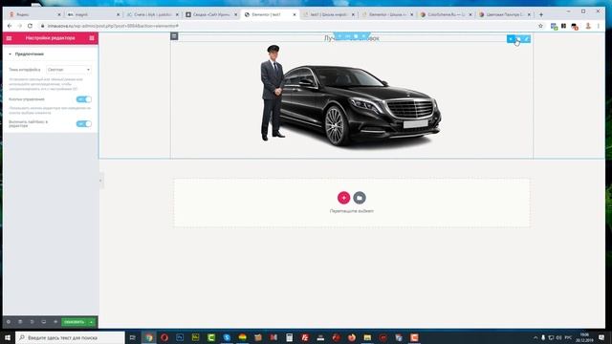The width and height of the screenshot is (612, 344).
Task: Open Firefox from the taskbar
Action: pos(352,337)
